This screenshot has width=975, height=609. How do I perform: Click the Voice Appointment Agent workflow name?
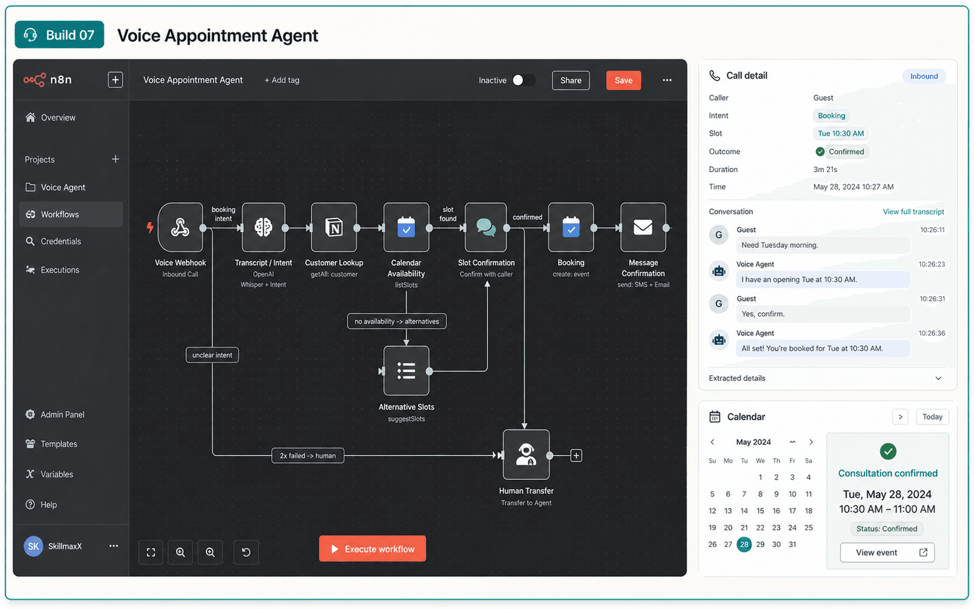pyautogui.click(x=193, y=80)
